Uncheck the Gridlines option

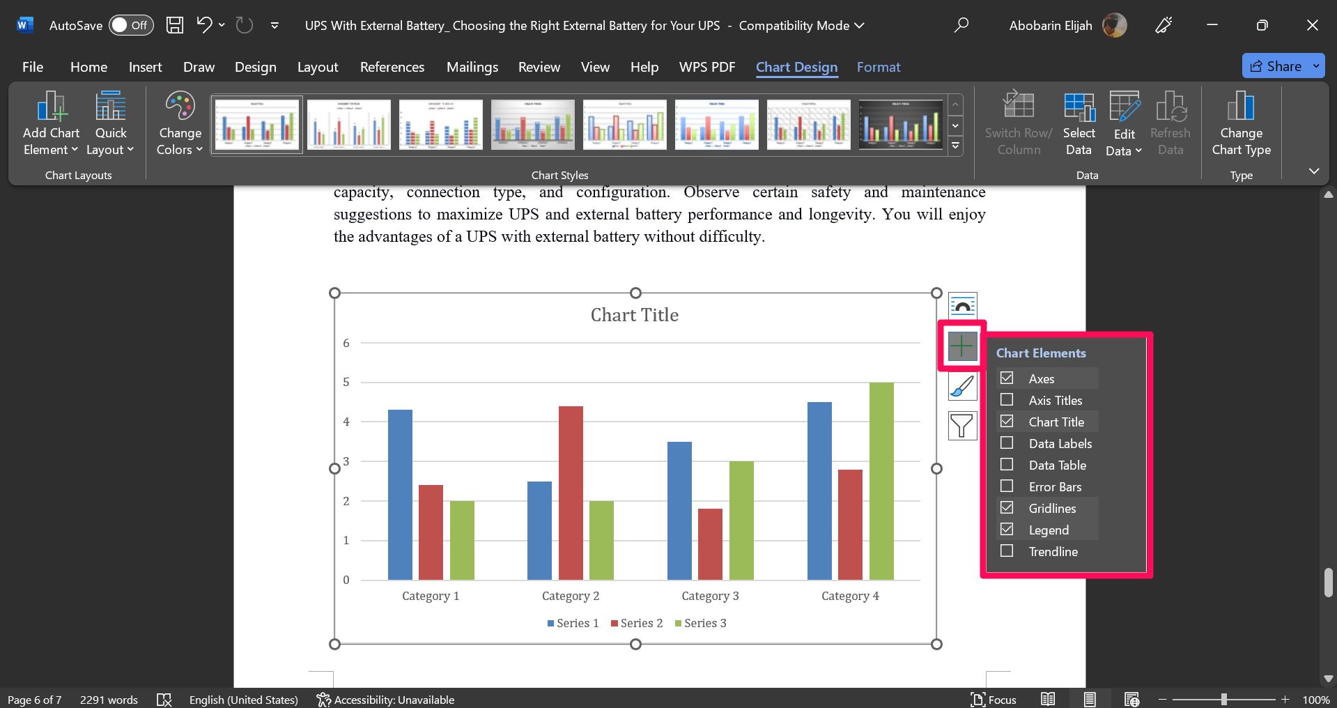click(x=1007, y=507)
